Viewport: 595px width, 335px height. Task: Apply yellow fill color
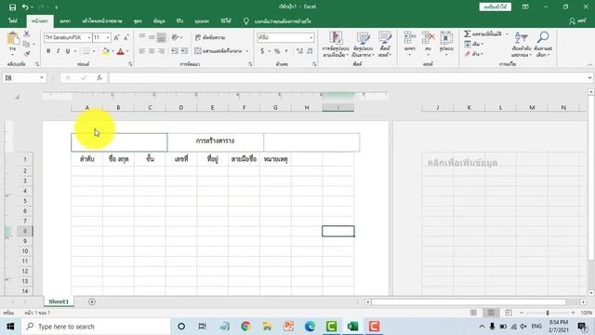click(x=106, y=51)
